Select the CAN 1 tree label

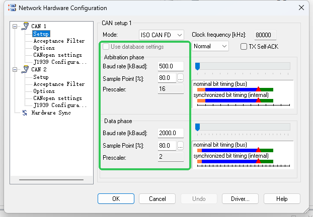coord(39,26)
